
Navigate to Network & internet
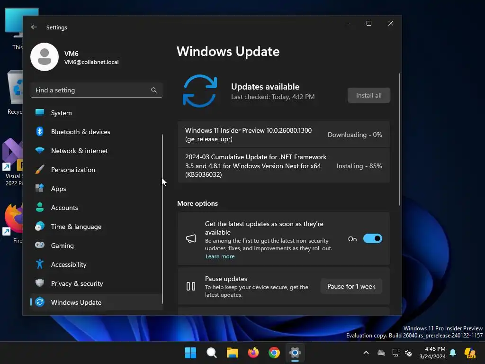pos(97,150)
